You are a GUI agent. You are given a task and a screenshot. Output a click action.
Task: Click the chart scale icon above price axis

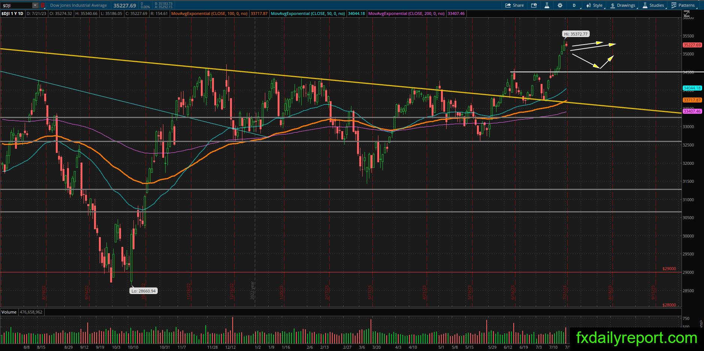tap(687, 14)
